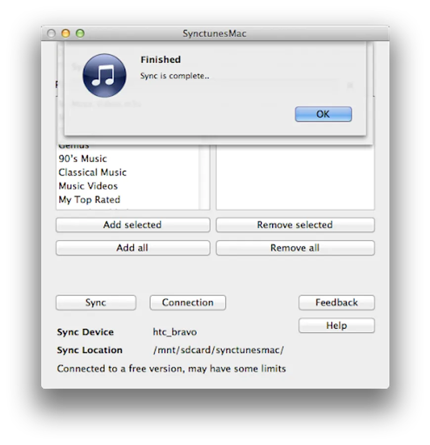Minimize the window with the yellow button
This screenshot has width=430, height=445.
pyautogui.click(x=66, y=33)
